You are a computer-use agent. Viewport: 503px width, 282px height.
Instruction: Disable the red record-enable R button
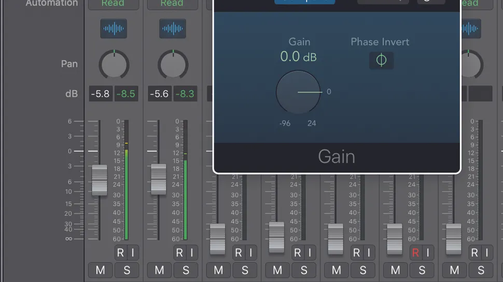pos(415,253)
